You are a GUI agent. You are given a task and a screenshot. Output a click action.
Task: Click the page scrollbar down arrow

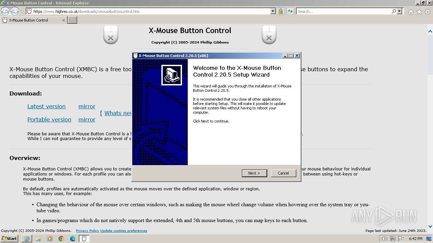pyautogui.click(x=430, y=226)
